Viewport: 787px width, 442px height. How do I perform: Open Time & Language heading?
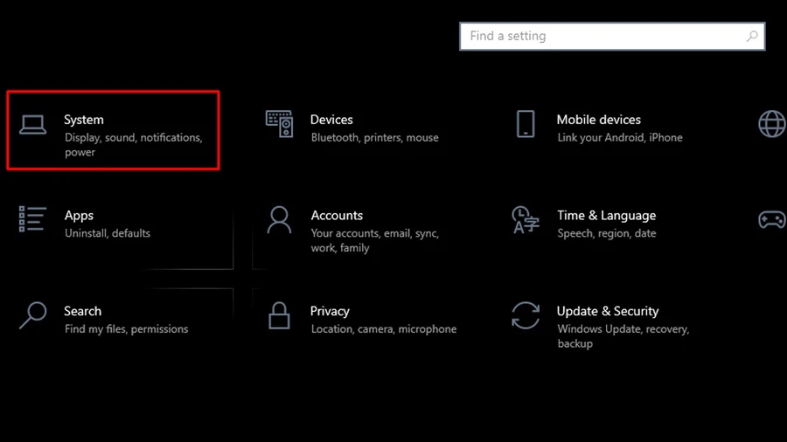(607, 216)
